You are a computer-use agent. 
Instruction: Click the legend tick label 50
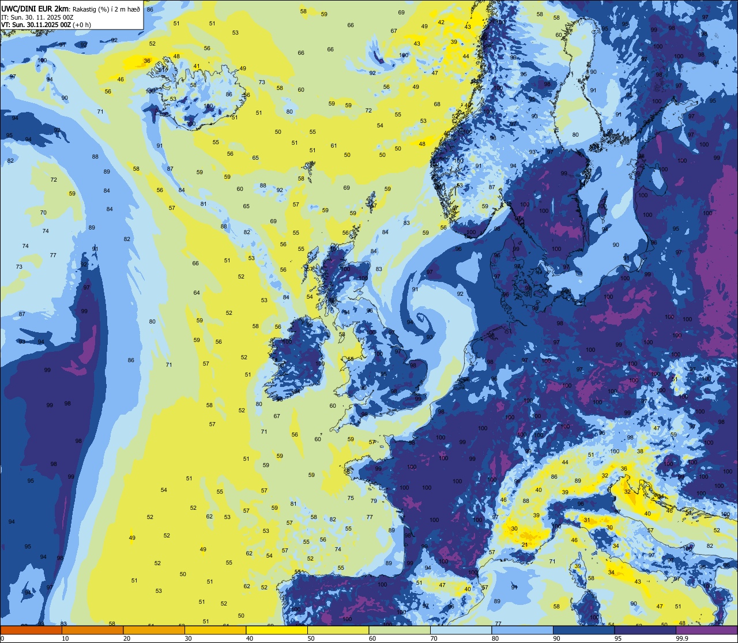point(311,638)
